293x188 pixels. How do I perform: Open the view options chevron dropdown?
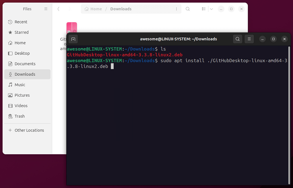211,9
